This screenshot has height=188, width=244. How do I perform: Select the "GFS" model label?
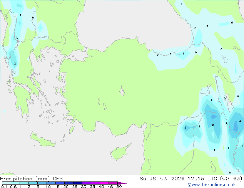pos(58,179)
